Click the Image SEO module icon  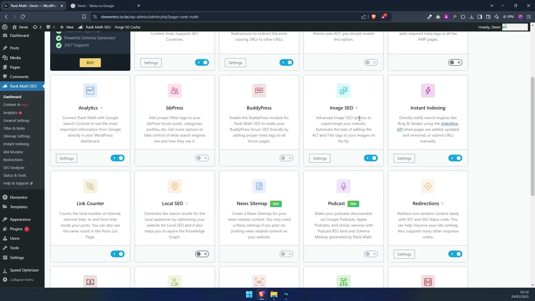(x=344, y=90)
